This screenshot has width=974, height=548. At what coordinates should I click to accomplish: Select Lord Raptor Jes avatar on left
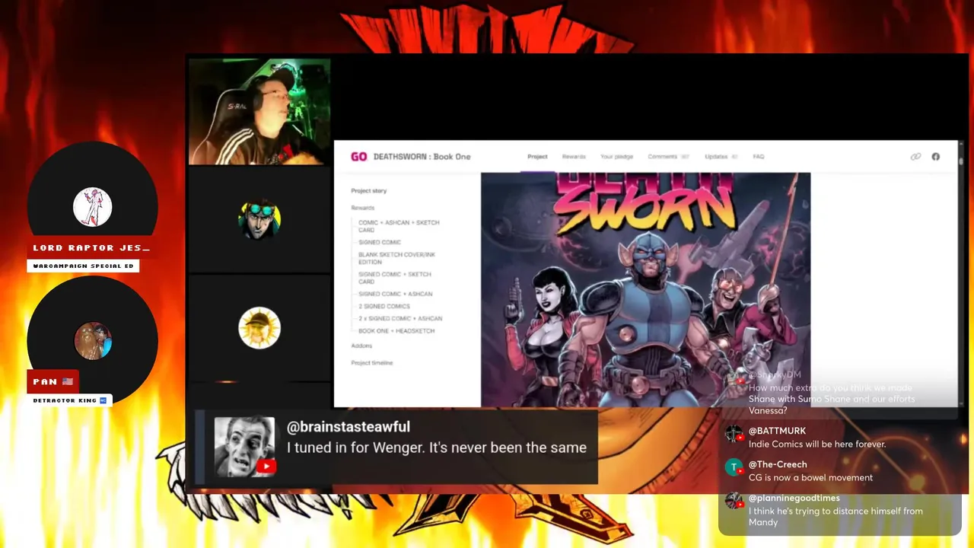[93, 207]
